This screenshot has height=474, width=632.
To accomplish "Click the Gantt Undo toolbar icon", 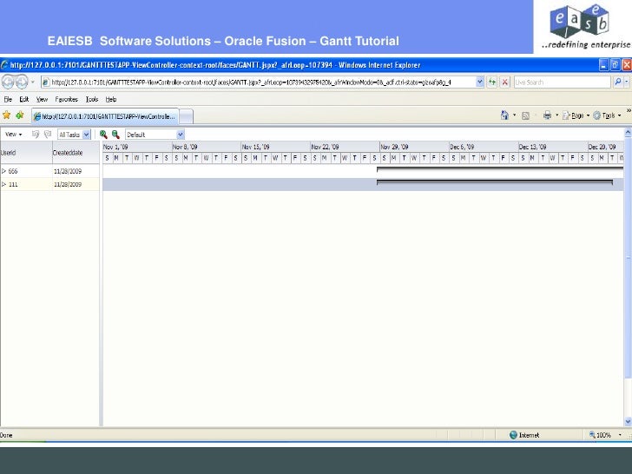I will click(36, 135).
